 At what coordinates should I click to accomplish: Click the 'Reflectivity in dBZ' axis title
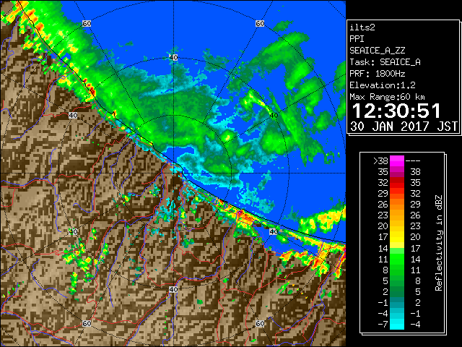(x=439, y=243)
